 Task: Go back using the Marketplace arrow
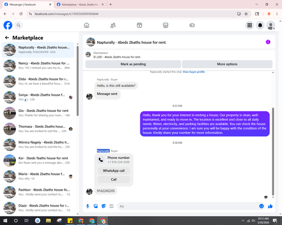7,38
